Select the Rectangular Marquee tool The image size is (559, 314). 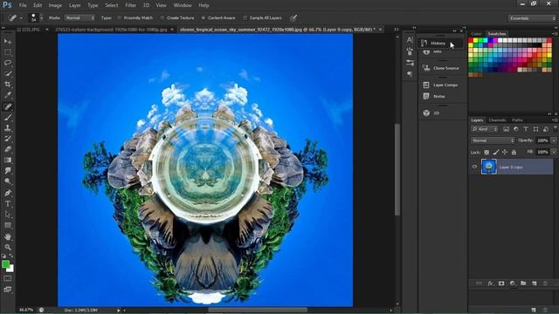tap(8, 52)
